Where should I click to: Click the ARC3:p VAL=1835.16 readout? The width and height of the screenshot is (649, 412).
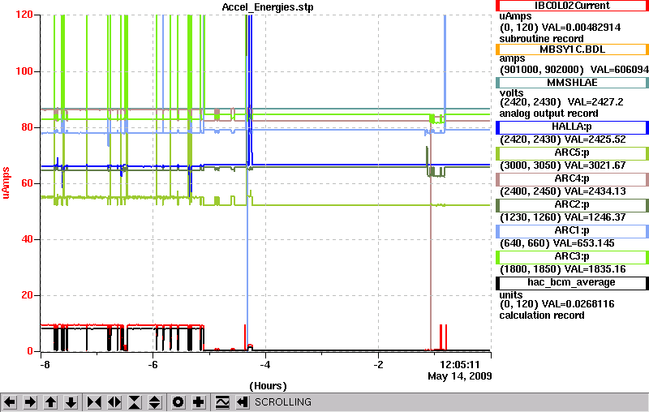coord(562,270)
